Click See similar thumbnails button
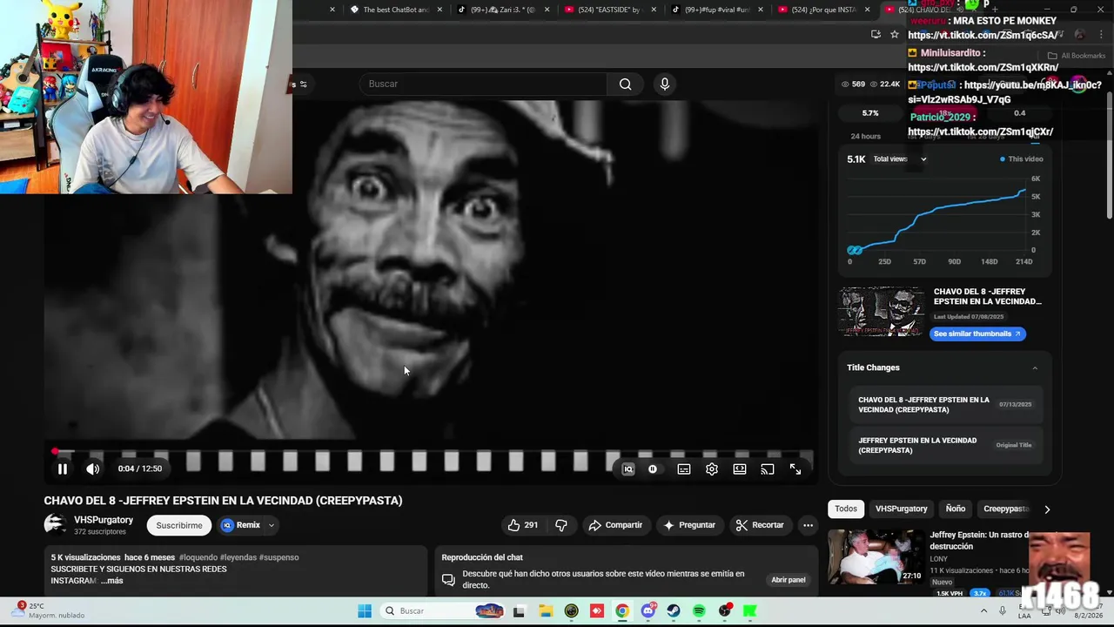1114x627 pixels. (x=977, y=334)
